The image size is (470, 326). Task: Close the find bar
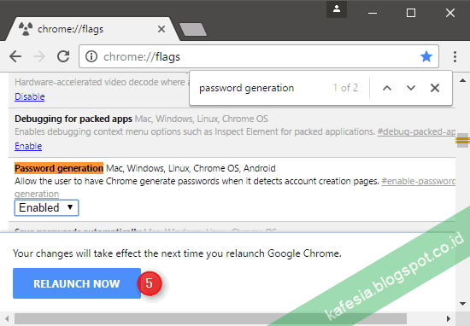pyautogui.click(x=435, y=88)
